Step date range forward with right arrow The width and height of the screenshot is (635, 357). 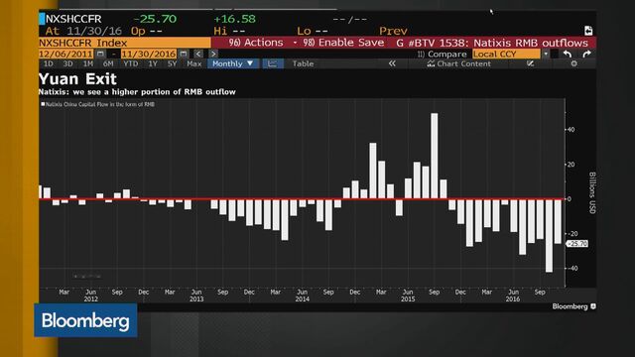pyautogui.click(x=213, y=54)
